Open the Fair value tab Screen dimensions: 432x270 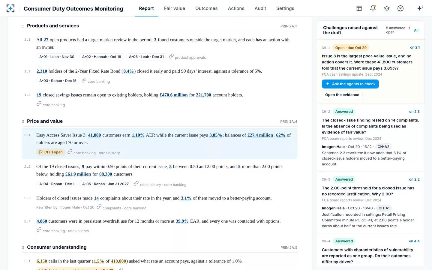click(x=175, y=8)
